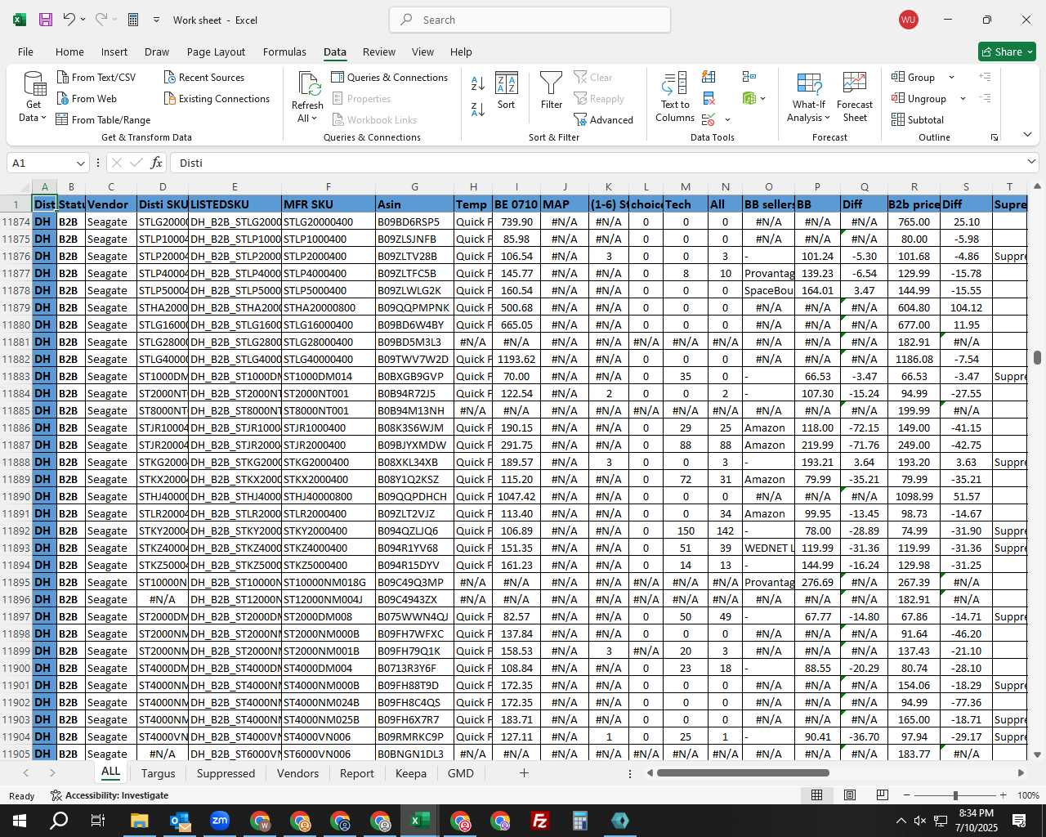Click the Subtotal outline icon
The image size is (1046, 837).
click(x=918, y=120)
